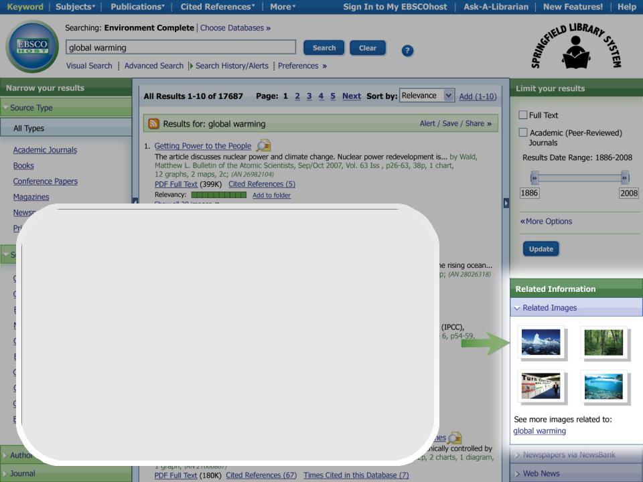The image size is (643, 482).
Task: Click the 2008 end year field
Action: (x=629, y=193)
